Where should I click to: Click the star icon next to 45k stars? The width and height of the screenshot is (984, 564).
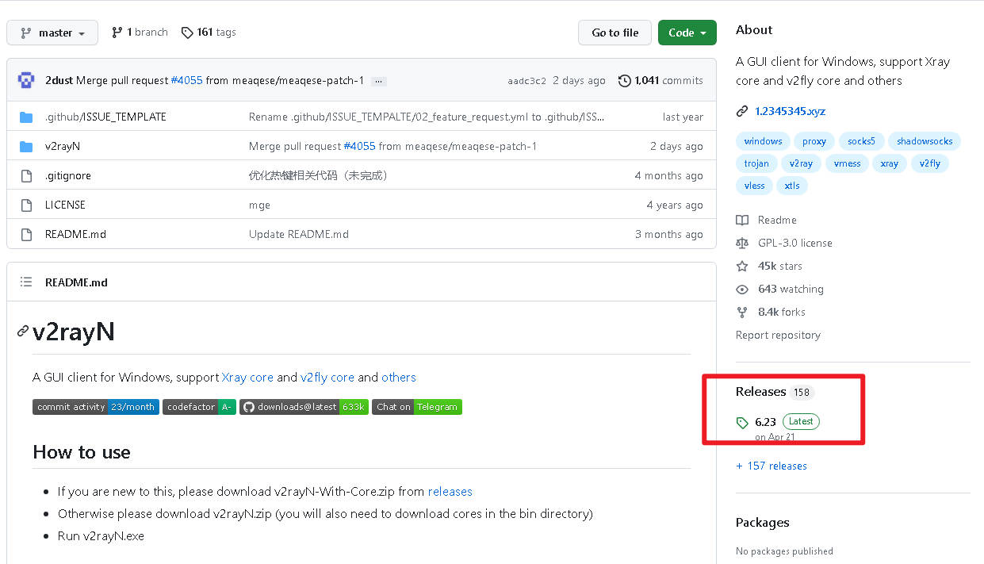742,266
